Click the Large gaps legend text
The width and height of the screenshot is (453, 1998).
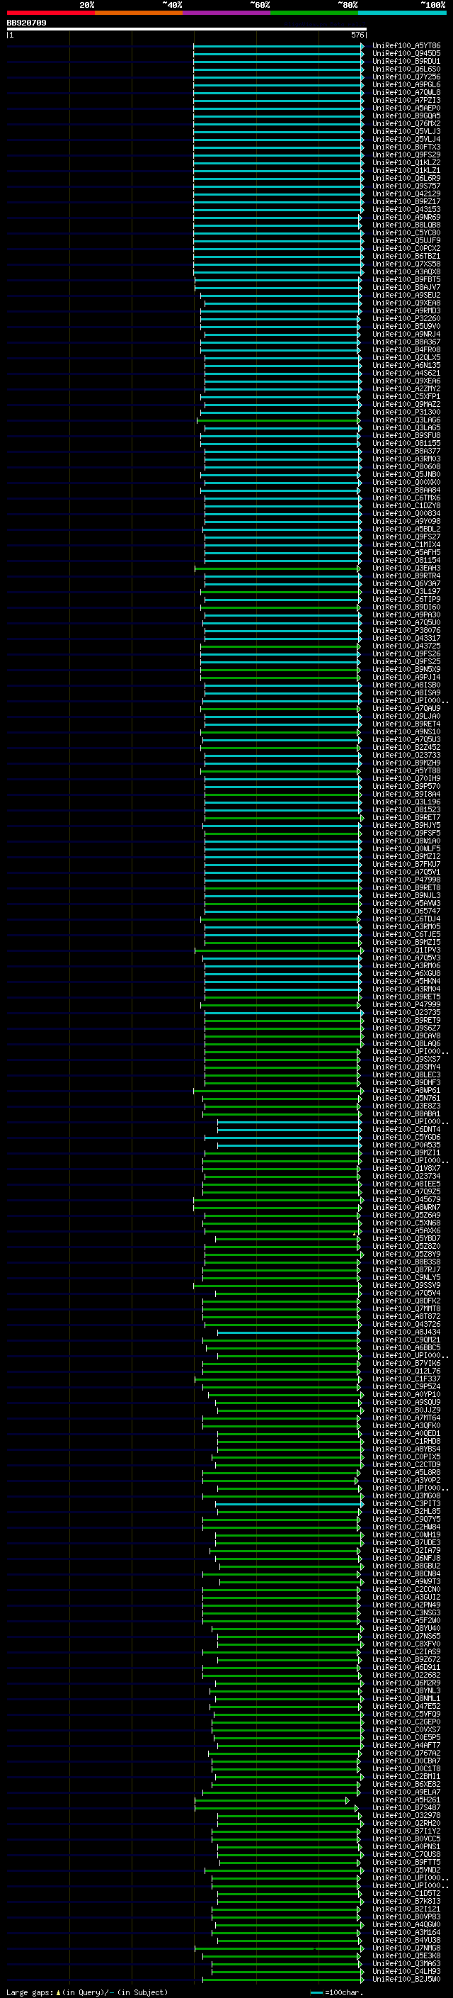pyautogui.click(x=87, y=1992)
